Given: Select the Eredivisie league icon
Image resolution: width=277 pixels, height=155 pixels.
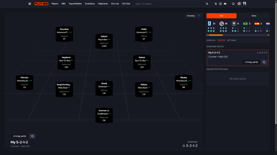Looking at the screenshot, I should click(x=222, y=24).
